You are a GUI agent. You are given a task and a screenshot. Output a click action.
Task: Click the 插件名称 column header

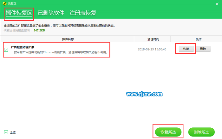[x=68, y=39]
